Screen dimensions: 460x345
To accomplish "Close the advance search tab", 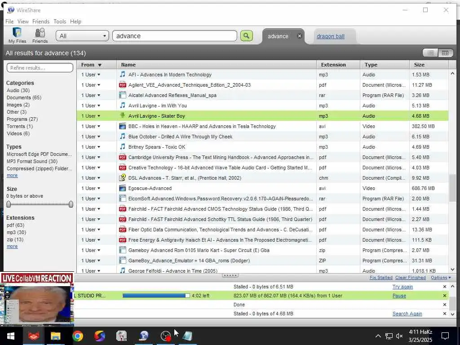I will [x=300, y=36].
